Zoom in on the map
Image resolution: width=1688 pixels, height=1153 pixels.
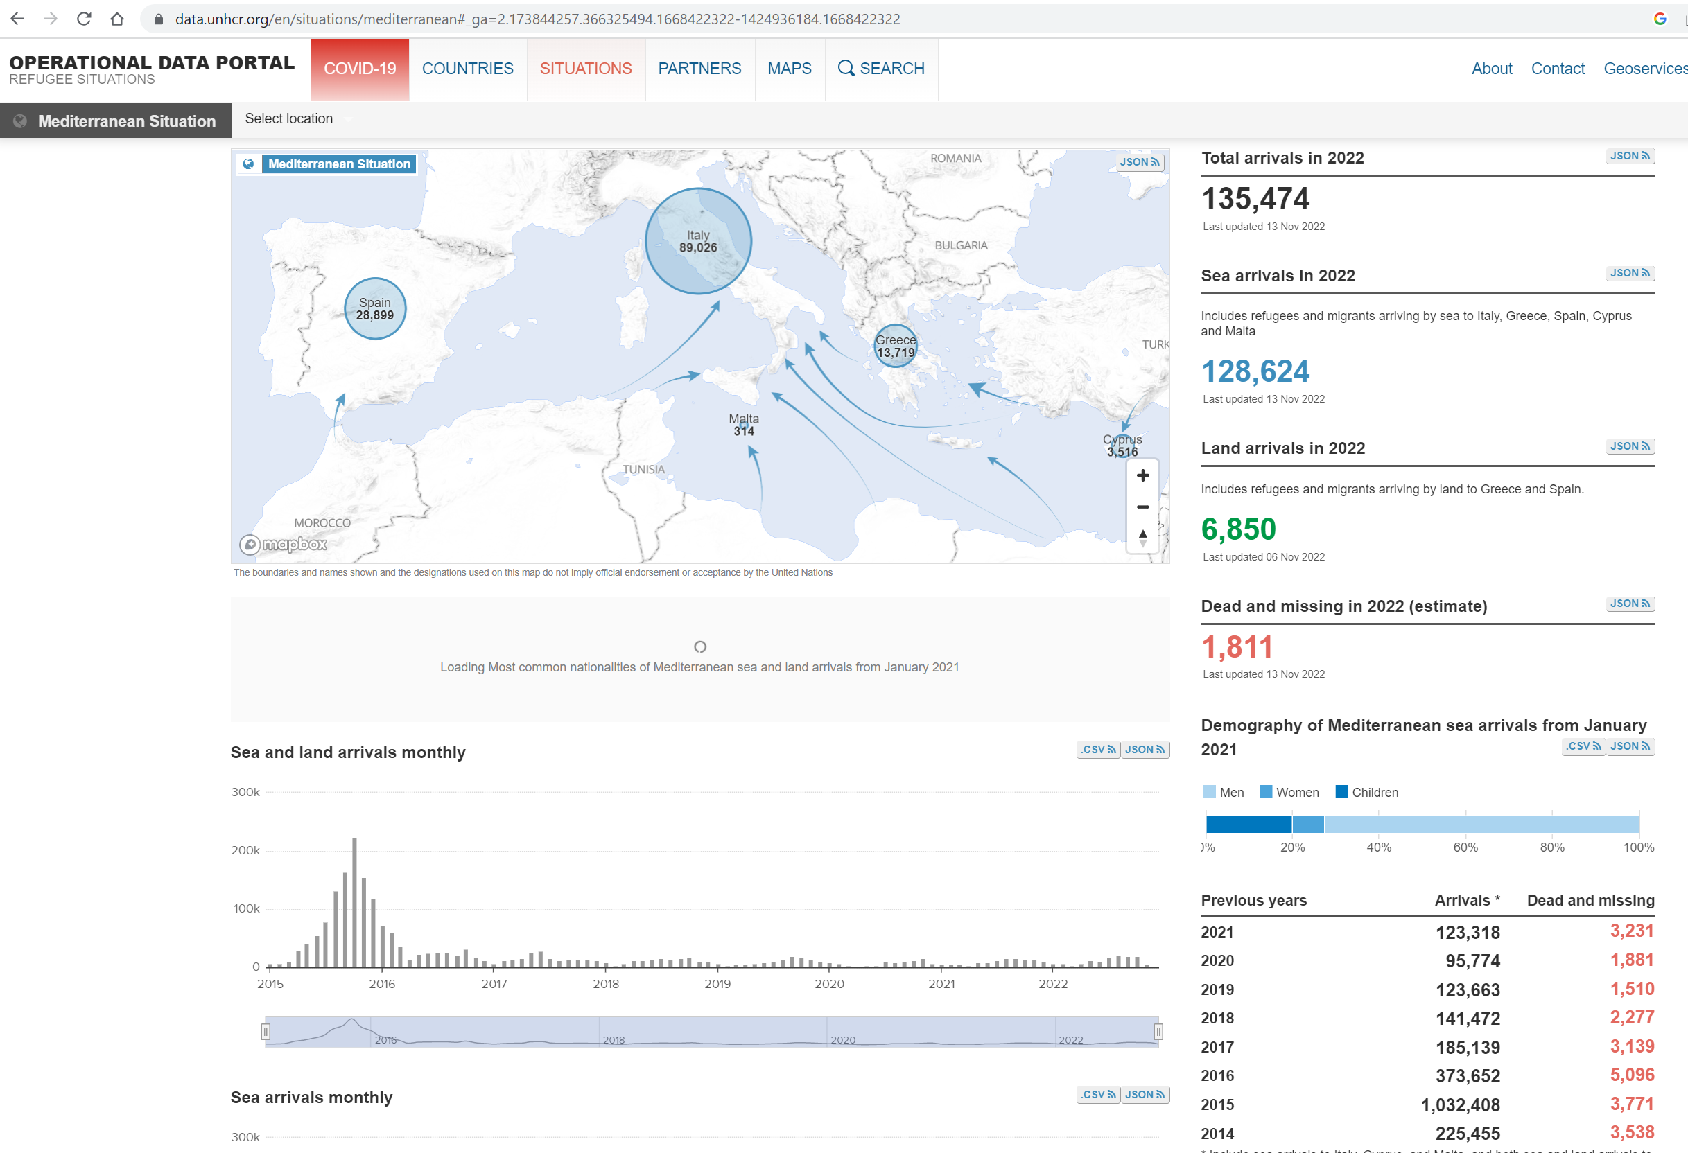[1142, 475]
